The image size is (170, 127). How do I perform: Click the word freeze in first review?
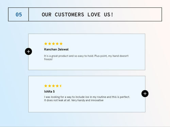click(x=48, y=59)
